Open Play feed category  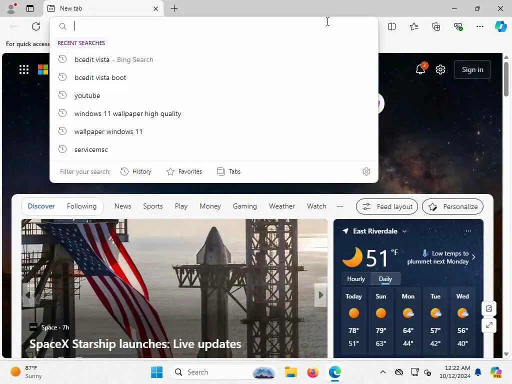pyautogui.click(x=181, y=206)
